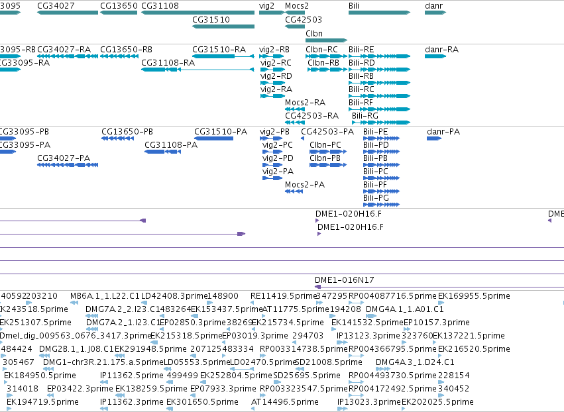Select the EK169955.5prime EST label
This screenshot has width=564, height=412.
click(x=474, y=296)
